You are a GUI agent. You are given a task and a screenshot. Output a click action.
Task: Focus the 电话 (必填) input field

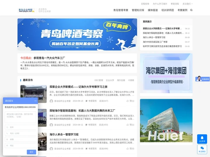(20, 133)
